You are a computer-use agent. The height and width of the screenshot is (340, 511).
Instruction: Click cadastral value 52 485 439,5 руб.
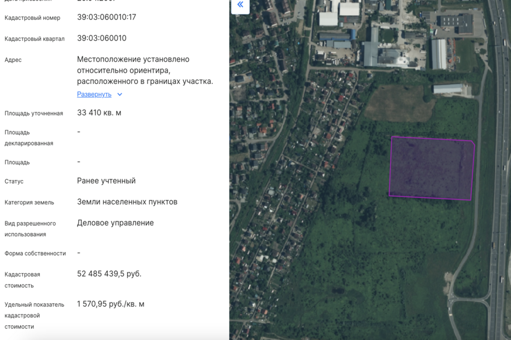tap(109, 274)
